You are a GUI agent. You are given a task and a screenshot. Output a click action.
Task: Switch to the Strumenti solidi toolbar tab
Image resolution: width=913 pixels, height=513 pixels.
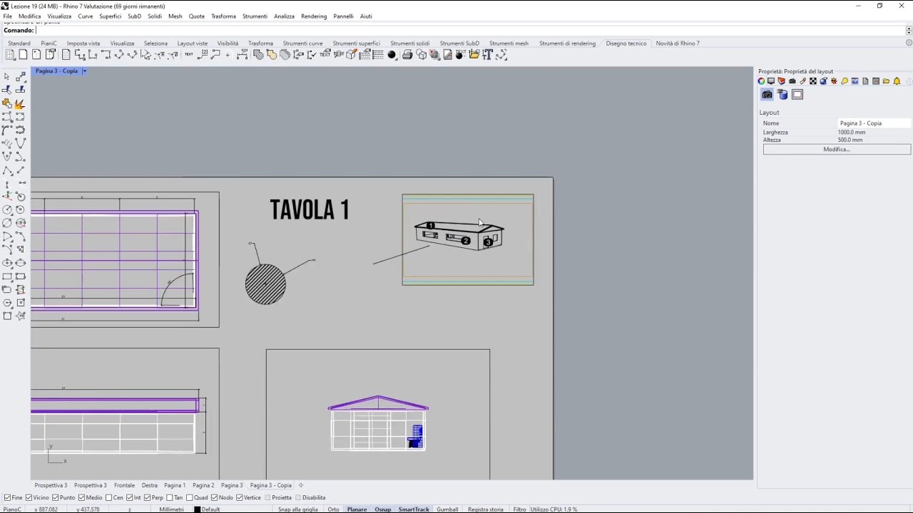coord(410,43)
